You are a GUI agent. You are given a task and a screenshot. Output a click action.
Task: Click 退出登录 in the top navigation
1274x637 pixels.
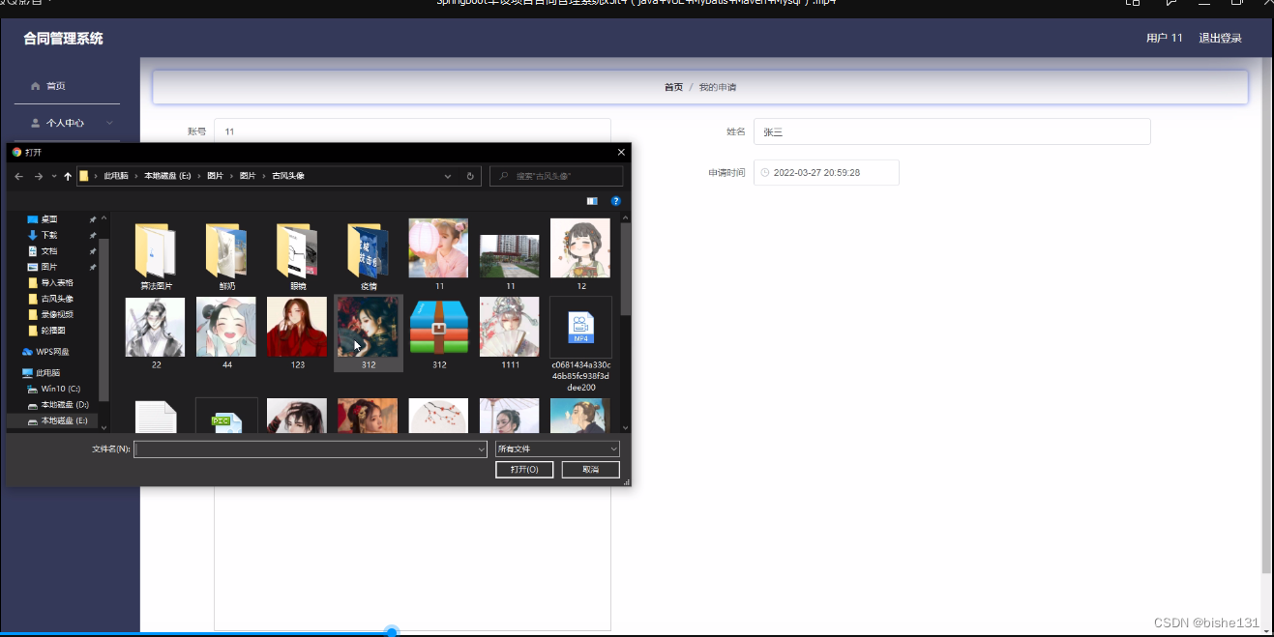click(x=1220, y=37)
